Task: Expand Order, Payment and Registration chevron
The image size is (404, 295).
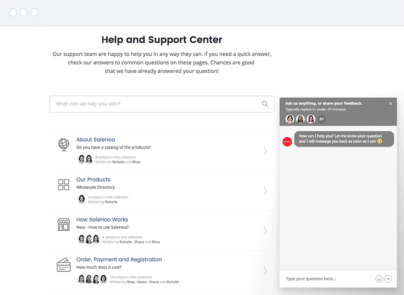Action: click(265, 271)
